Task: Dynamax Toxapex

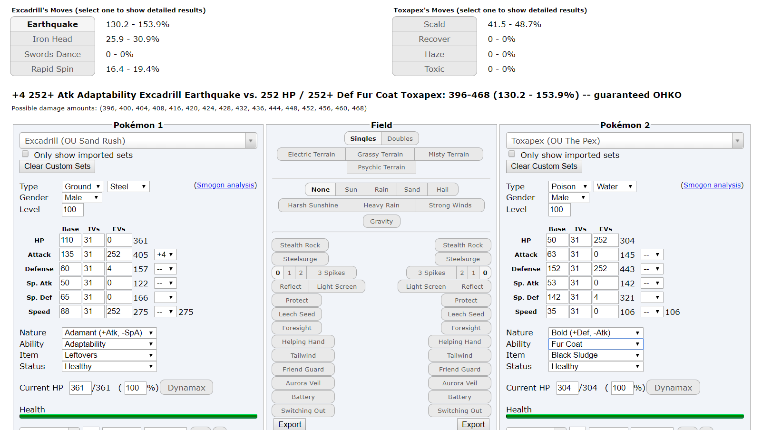Action: click(x=673, y=388)
